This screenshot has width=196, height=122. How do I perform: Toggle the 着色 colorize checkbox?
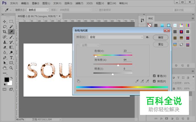154,76
